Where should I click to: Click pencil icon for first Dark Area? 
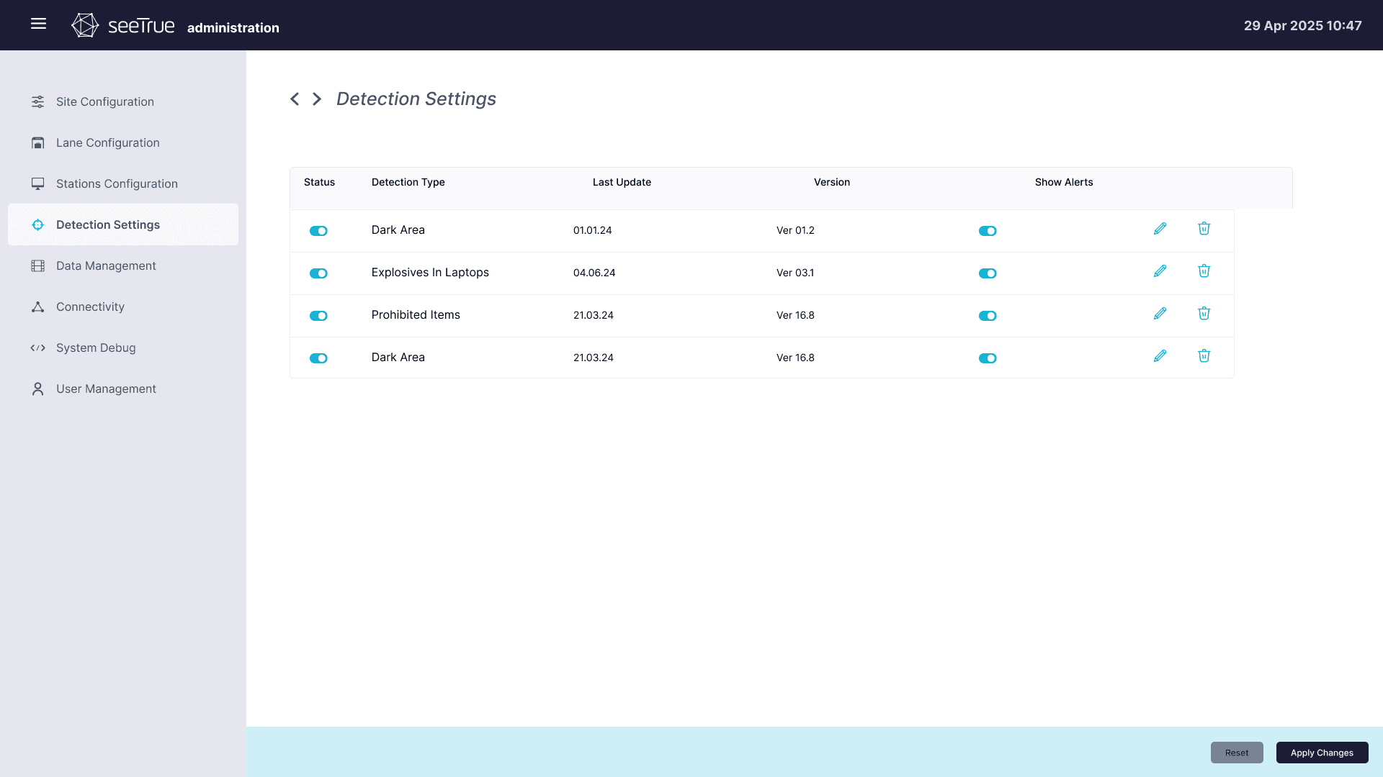click(1160, 229)
